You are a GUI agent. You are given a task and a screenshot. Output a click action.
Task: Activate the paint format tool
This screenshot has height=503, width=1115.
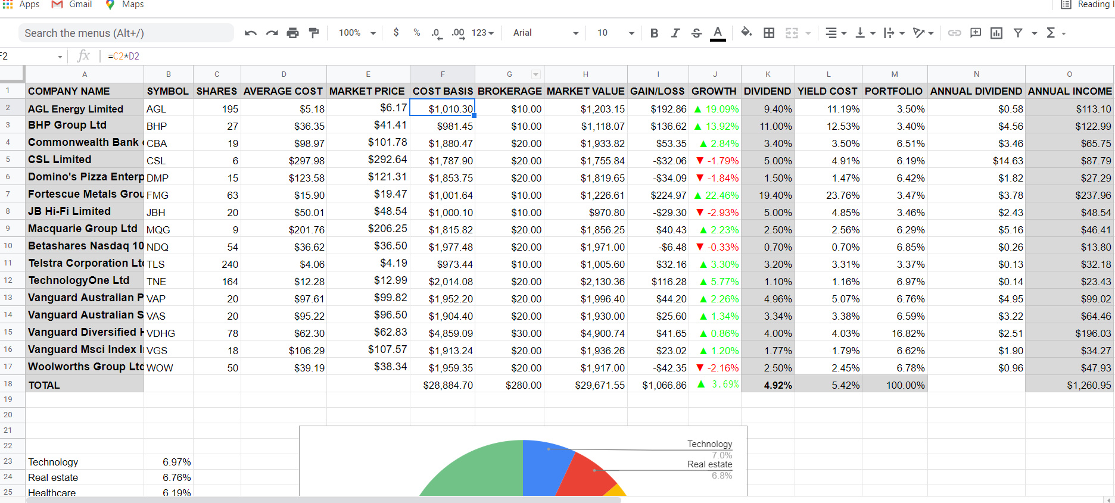(314, 33)
